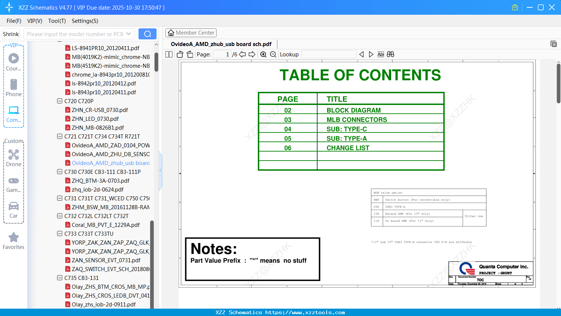This screenshot has height=316, width=561.
Task: Open MB(4519K2)-mimic_chrome-NB file
Action: [x=111, y=66]
